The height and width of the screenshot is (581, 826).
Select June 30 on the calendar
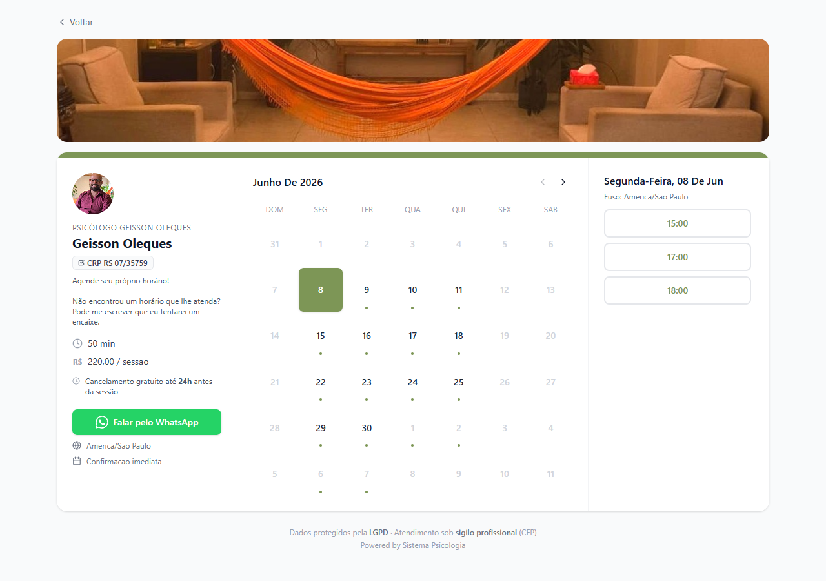367,428
